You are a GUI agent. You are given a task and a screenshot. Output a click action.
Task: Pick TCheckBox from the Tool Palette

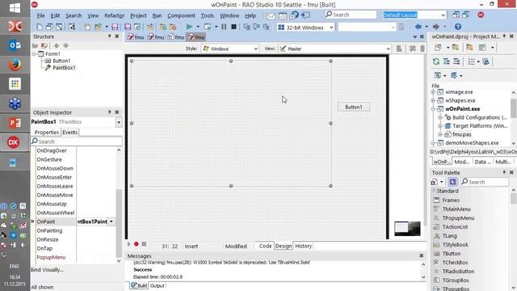pyautogui.click(x=455, y=263)
